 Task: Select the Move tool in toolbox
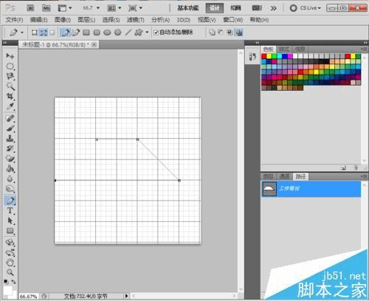tap(10, 56)
